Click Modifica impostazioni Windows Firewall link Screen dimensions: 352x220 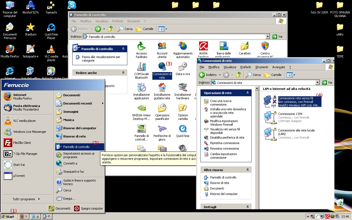[x=224, y=123]
